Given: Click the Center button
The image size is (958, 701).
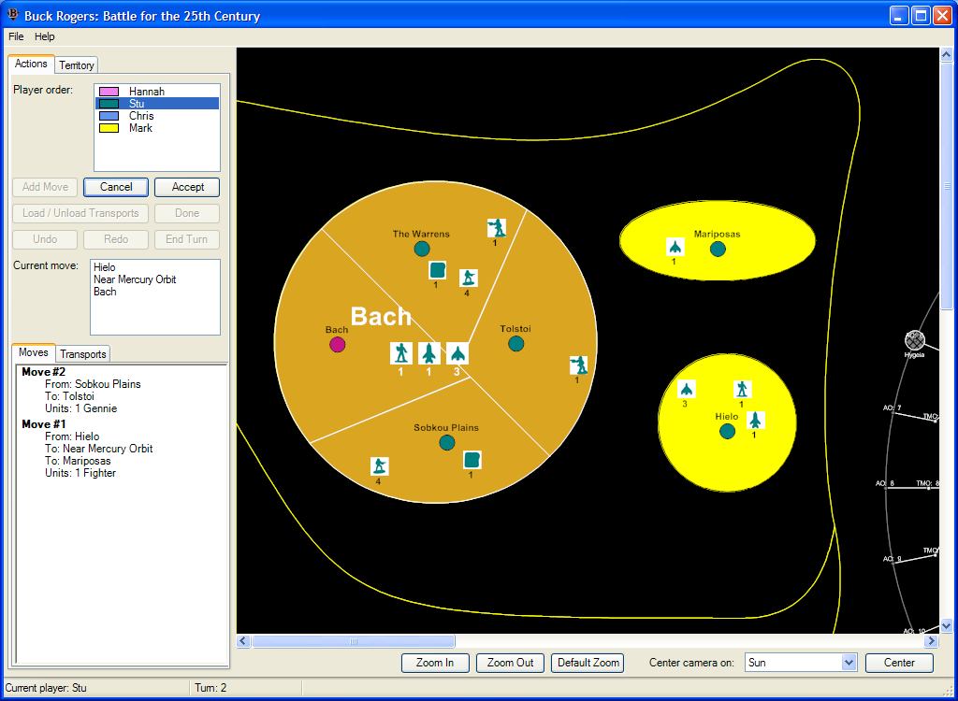Looking at the screenshot, I should (899, 663).
